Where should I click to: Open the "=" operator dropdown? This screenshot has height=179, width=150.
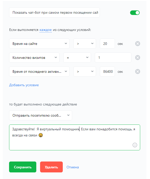pyautogui.click(x=77, y=58)
